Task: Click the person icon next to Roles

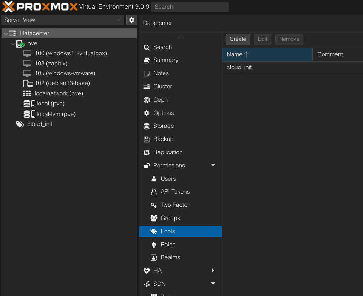Action: 154,245
